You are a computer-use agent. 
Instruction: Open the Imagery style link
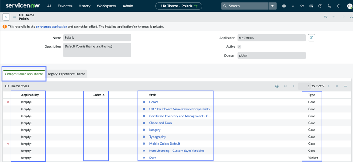point(155,130)
